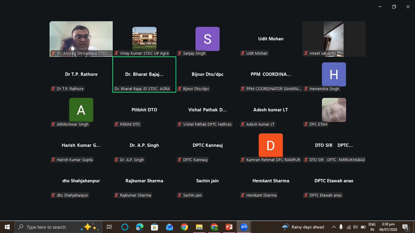
Task: Select Dr. Anurag Shrivastava's video tile
Action: click(x=81, y=39)
